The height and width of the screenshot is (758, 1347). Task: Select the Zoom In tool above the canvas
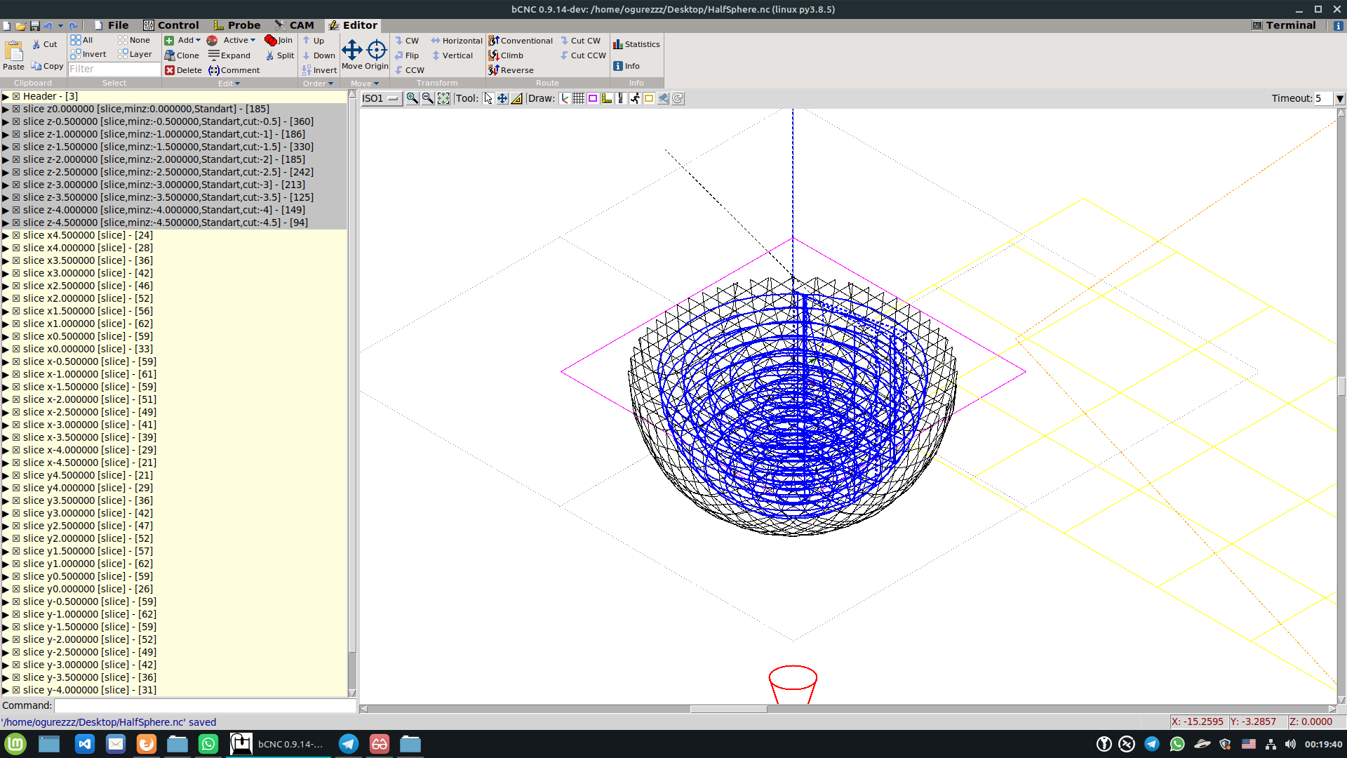pyautogui.click(x=413, y=98)
